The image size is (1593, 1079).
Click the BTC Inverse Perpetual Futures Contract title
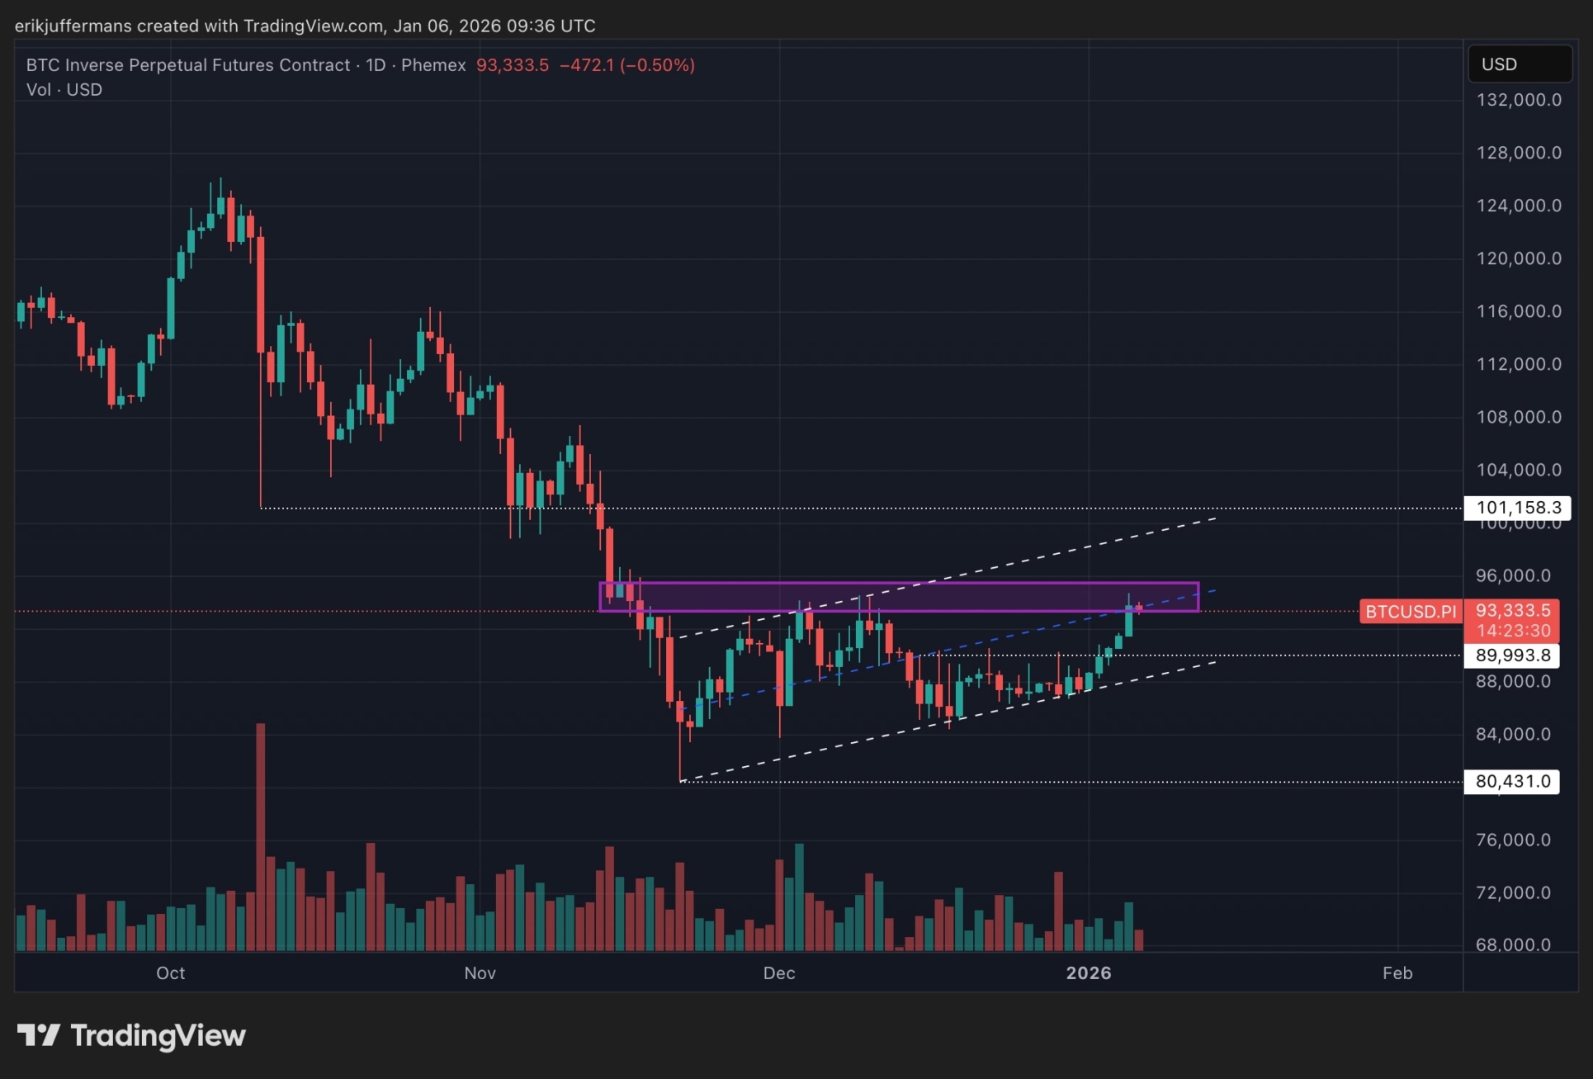pyautogui.click(x=188, y=65)
